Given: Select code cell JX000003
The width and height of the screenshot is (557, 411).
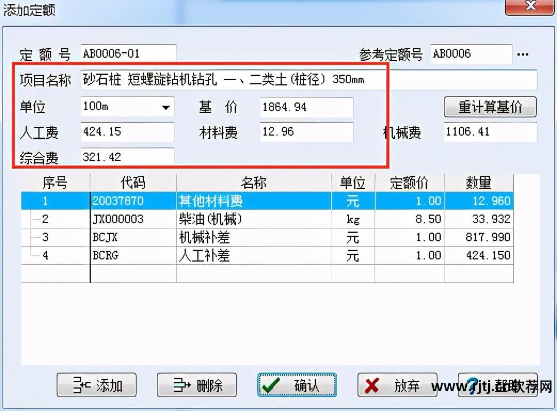Looking at the screenshot, I should [133, 219].
